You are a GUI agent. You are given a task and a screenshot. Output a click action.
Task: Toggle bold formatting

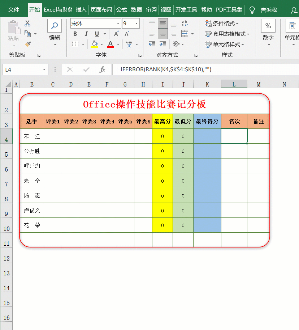[x=75, y=34]
